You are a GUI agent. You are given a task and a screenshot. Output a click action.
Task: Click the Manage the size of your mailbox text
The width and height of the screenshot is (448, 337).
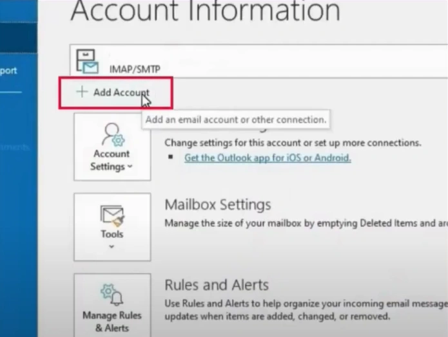click(306, 223)
